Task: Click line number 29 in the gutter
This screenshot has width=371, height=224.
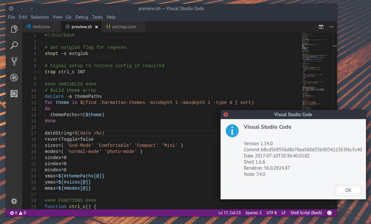Action: tap(33, 207)
